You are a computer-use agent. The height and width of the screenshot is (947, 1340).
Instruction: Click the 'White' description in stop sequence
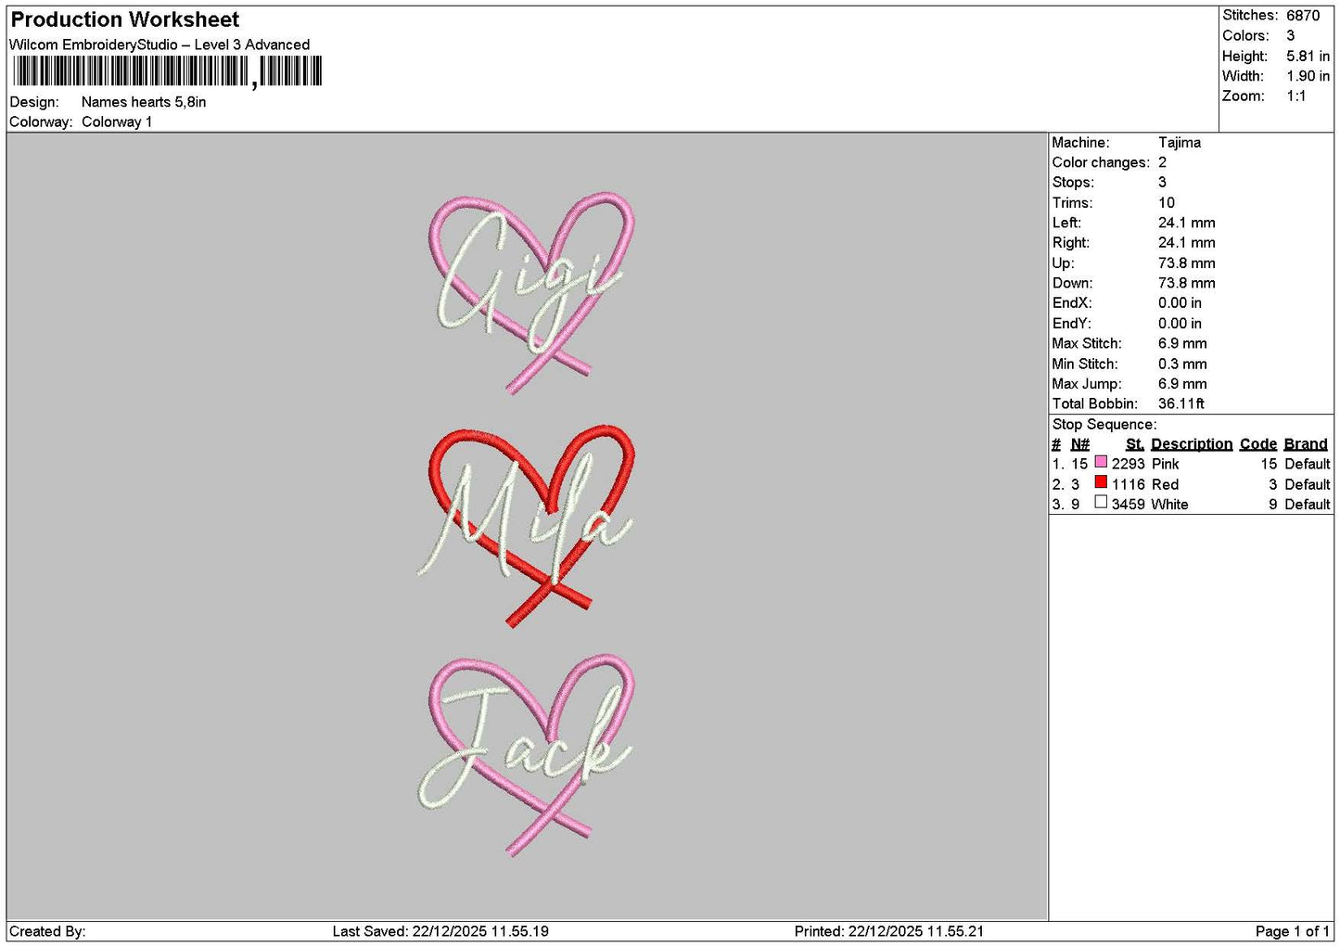click(x=1169, y=505)
